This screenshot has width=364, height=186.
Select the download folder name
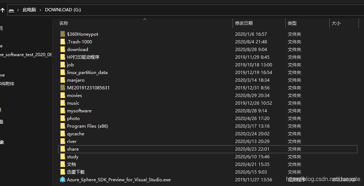point(78,50)
